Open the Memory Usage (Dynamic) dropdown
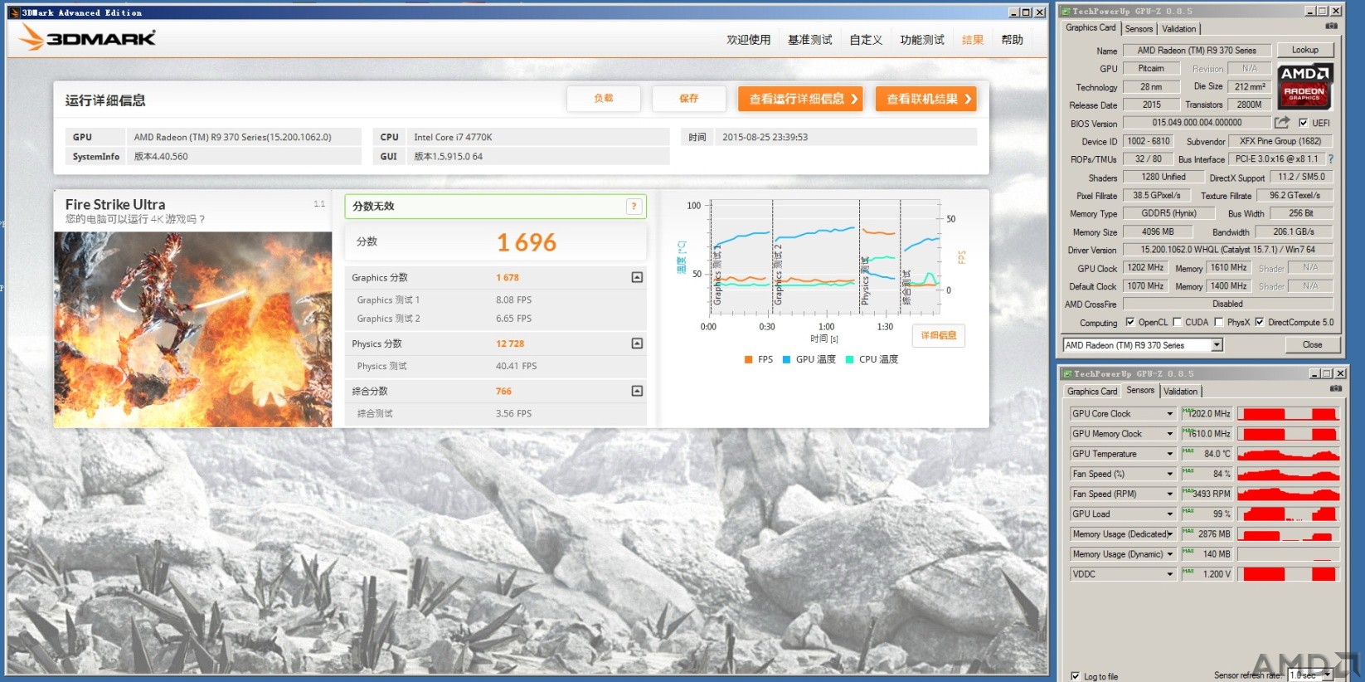 tap(1170, 554)
